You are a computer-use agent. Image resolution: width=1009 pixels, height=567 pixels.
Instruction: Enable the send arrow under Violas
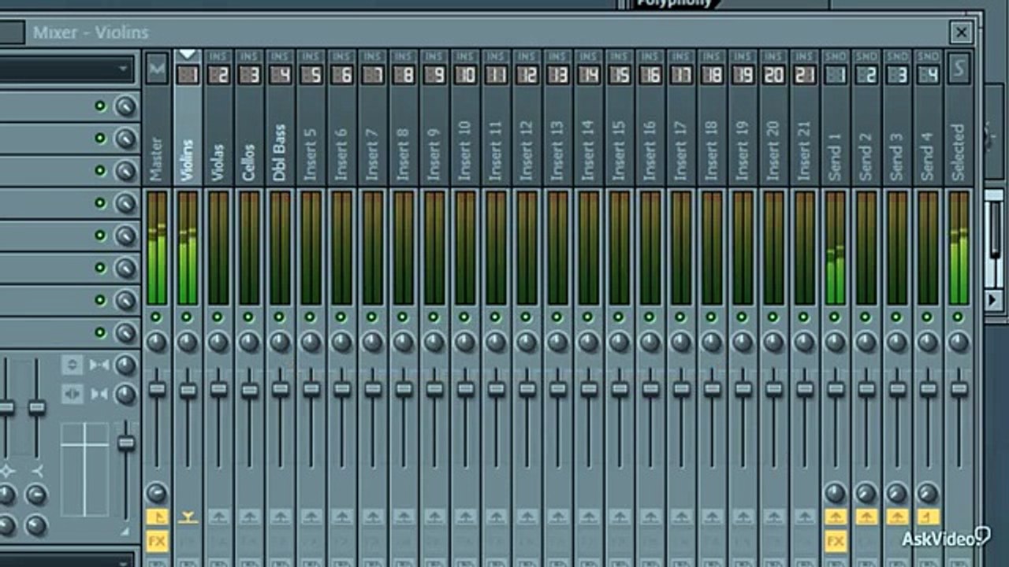(218, 517)
